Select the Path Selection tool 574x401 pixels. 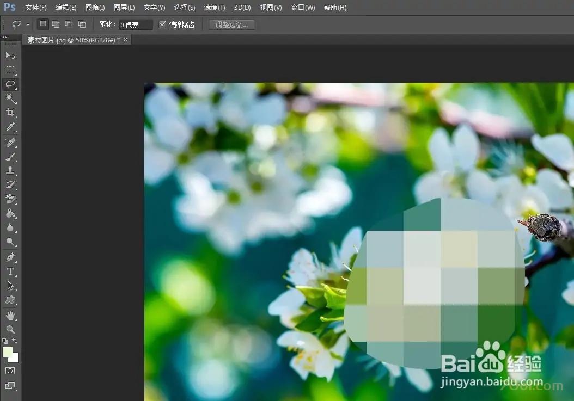pyautogui.click(x=10, y=286)
